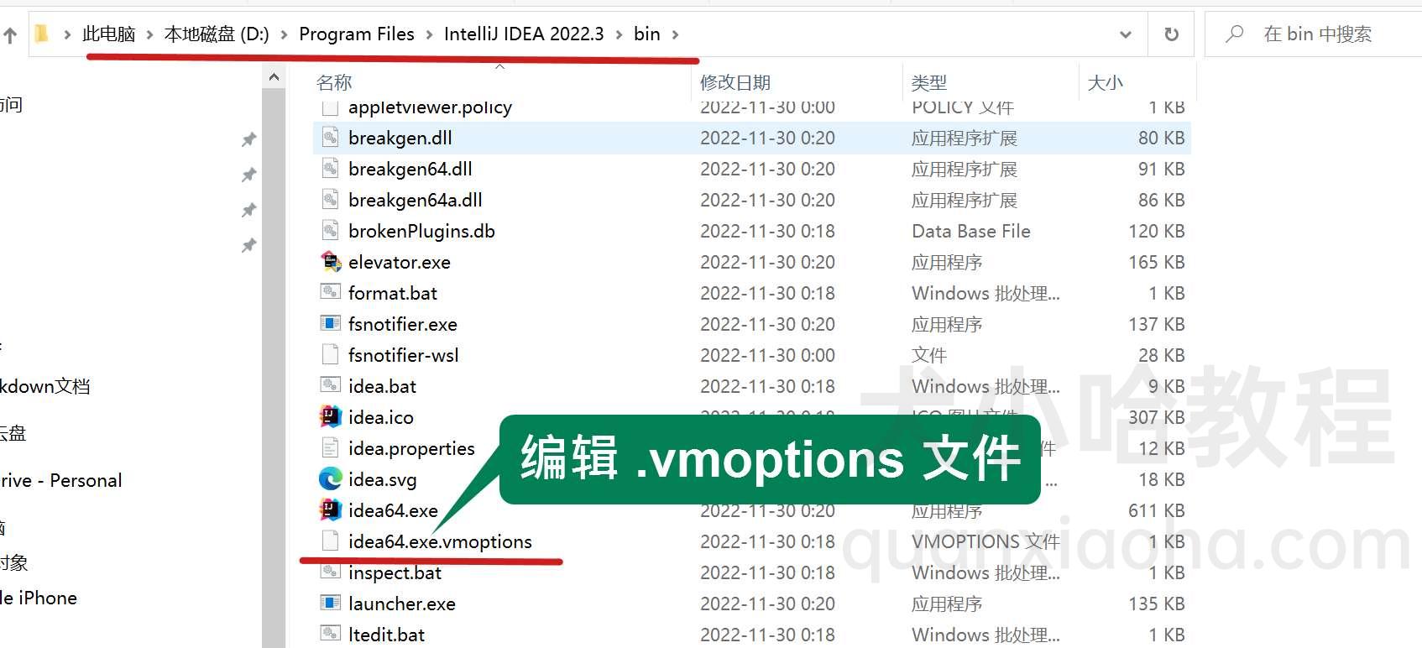The width and height of the screenshot is (1422, 648).
Task: Click the breakgen64.dll file icon
Action: (331, 169)
